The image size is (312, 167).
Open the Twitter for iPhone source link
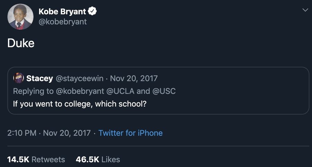point(130,133)
